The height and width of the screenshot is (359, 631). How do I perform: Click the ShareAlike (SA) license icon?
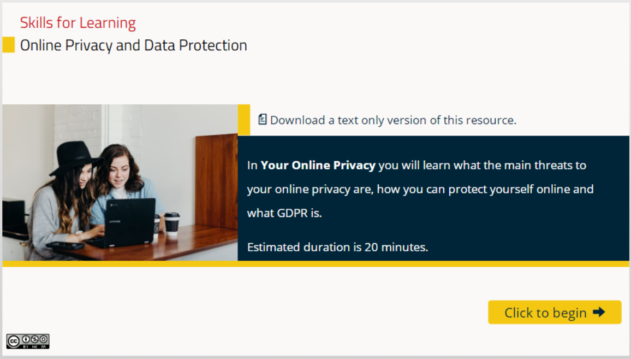44,338
